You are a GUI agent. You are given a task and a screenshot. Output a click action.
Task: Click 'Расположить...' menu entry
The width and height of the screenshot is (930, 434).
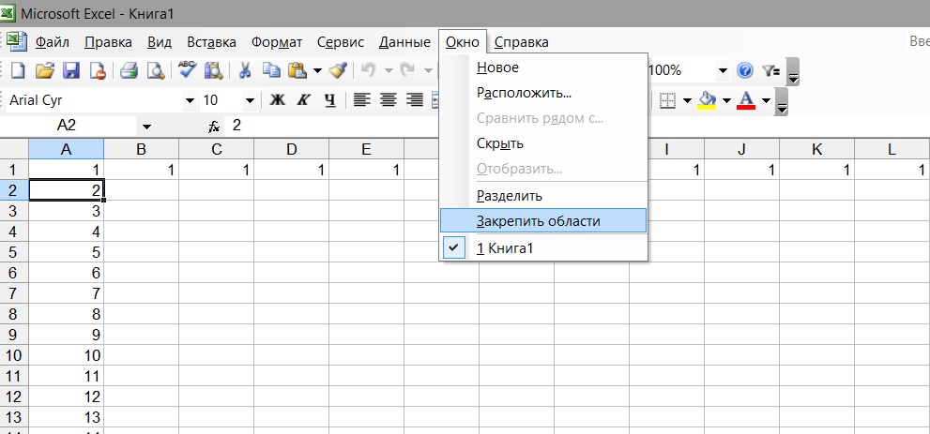[x=524, y=93]
